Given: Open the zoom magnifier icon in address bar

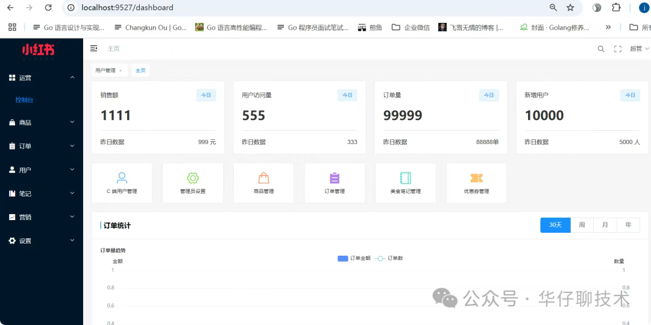Looking at the screenshot, I should 553,7.
